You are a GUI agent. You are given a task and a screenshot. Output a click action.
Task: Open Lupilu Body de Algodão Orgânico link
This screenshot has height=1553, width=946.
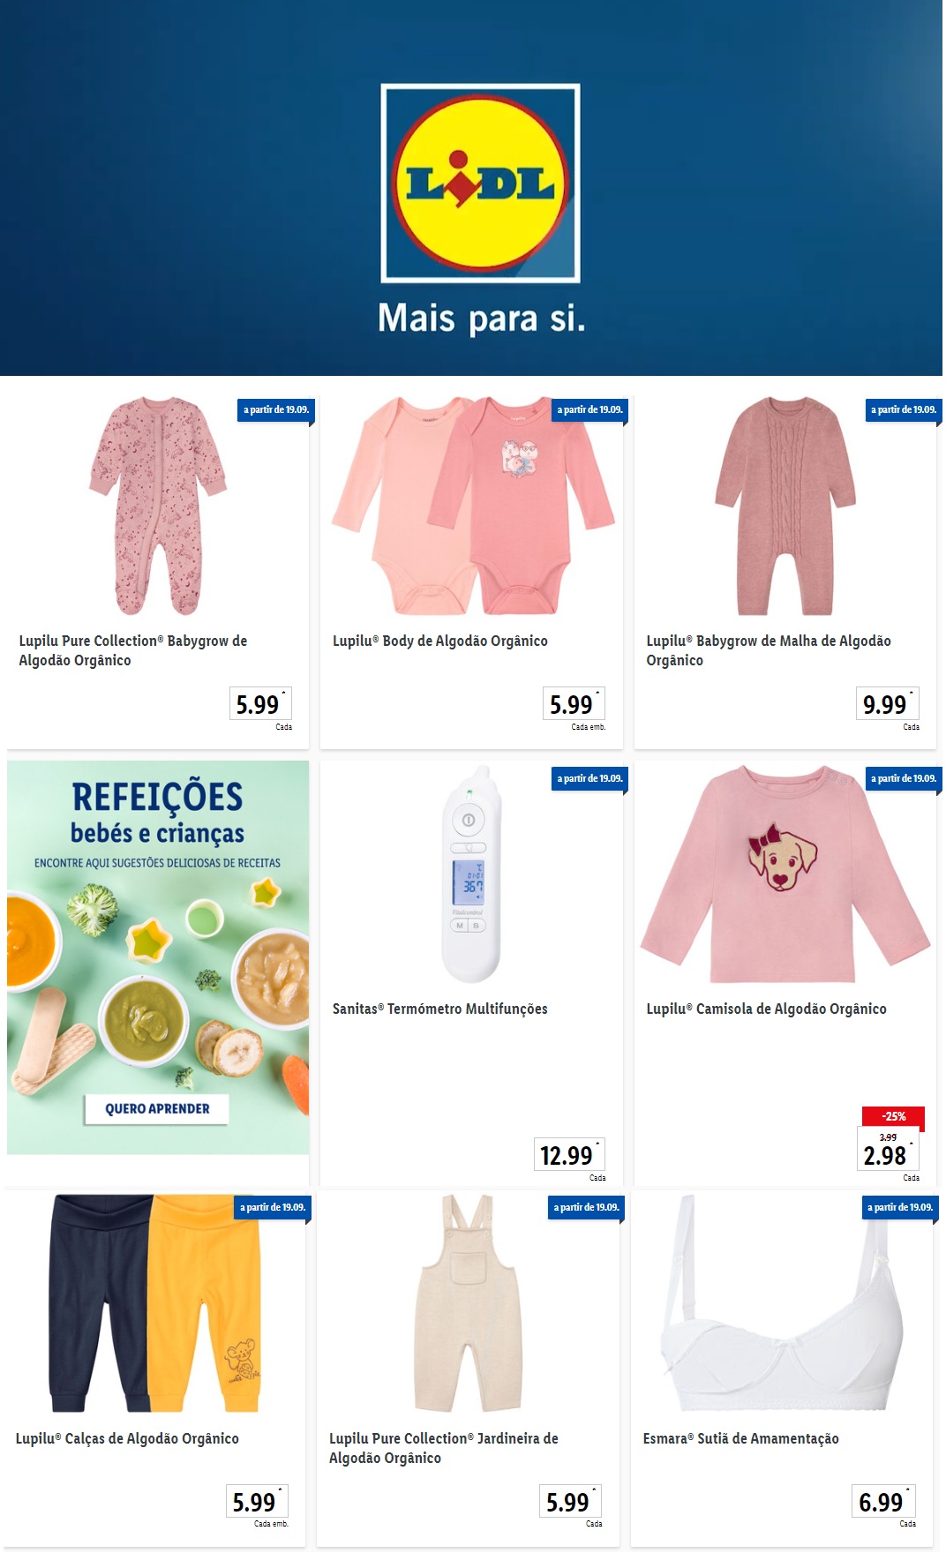[440, 641]
